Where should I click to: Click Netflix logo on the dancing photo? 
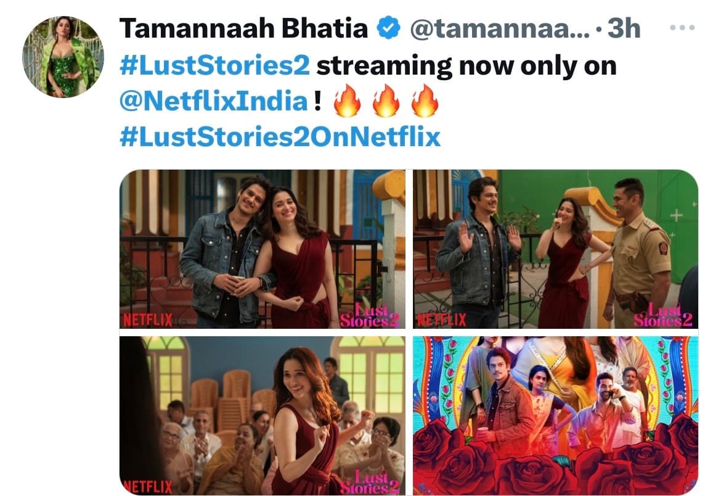(x=147, y=487)
